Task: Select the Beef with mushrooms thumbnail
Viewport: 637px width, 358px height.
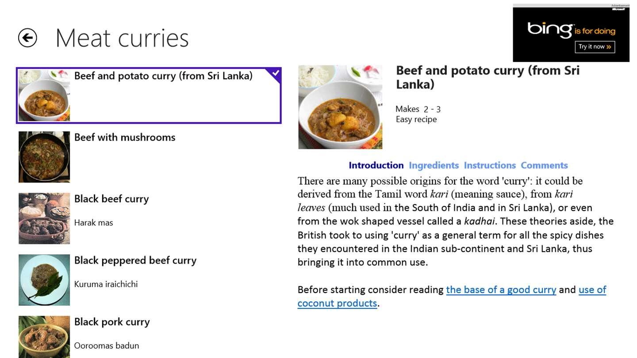Action: [x=44, y=157]
